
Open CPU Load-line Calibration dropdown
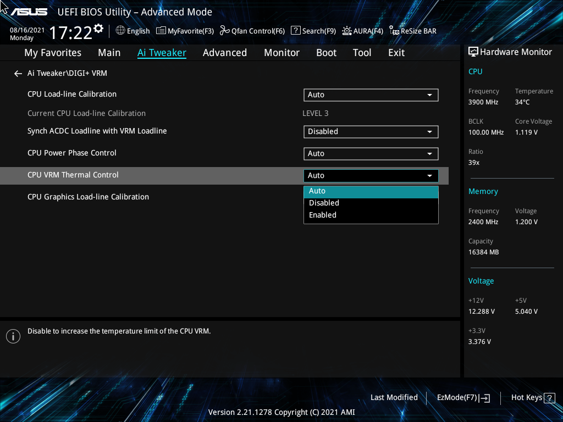click(x=371, y=95)
